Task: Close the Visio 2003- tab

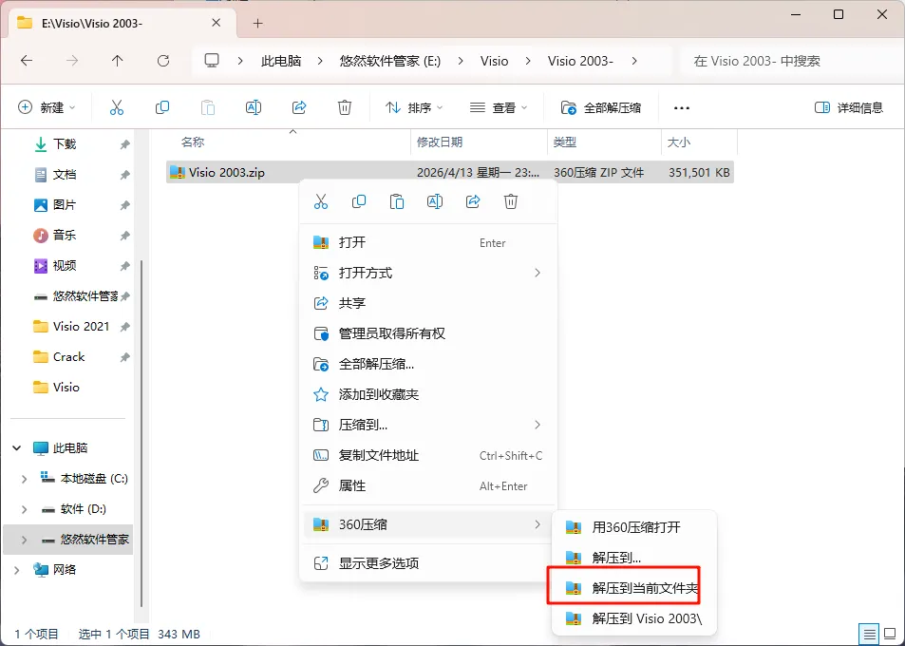Action: pos(216,23)
